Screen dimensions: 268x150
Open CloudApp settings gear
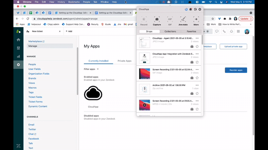click(200, 9)
